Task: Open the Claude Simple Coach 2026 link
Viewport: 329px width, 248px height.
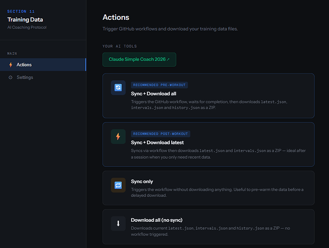Action: click(139, 60)
